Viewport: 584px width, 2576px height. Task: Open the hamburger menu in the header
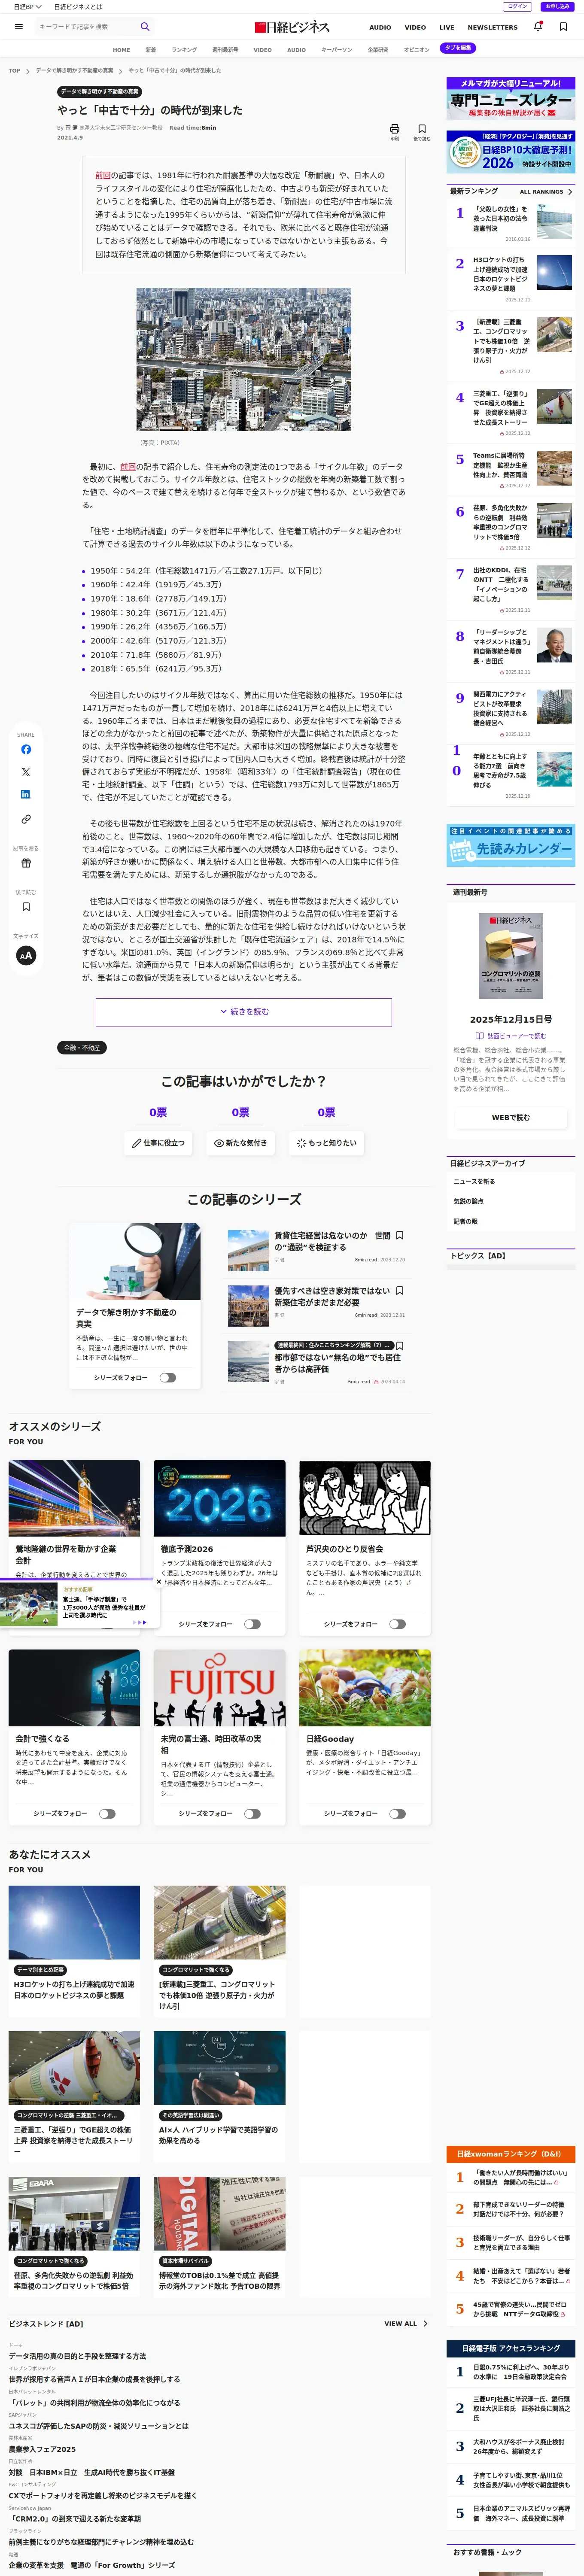(18, 27)
